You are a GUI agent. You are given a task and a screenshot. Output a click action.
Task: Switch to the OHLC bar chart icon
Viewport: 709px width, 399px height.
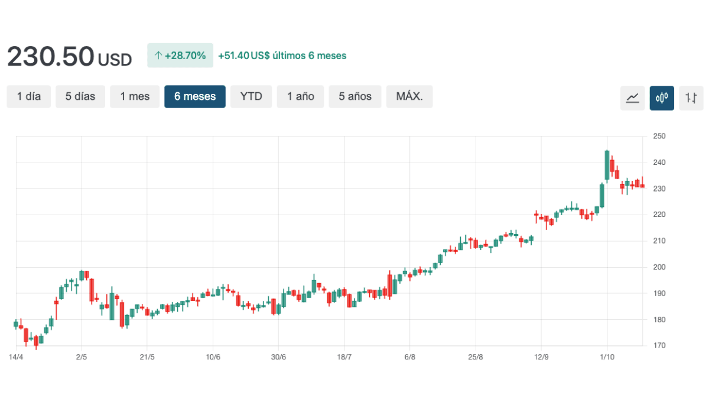pyautogui.click(x=691, y=98)
